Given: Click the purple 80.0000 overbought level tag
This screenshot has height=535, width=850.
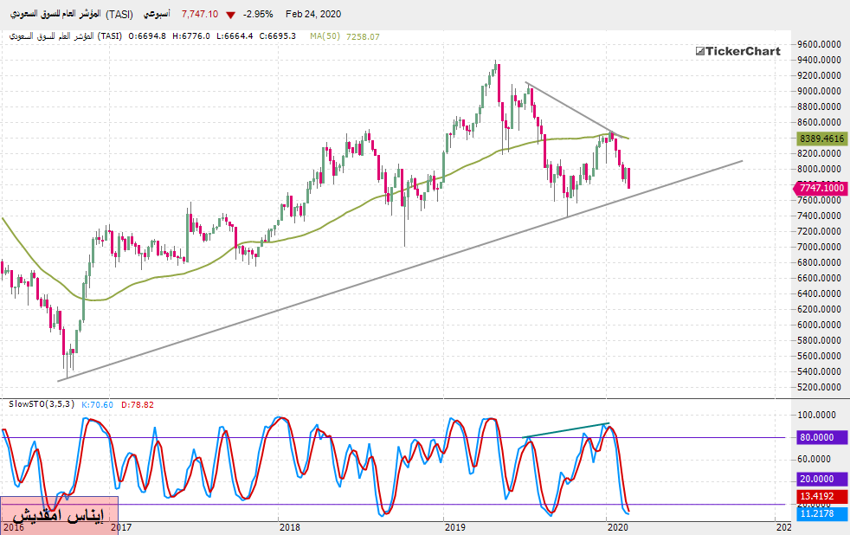Looking at the screenshot, I should (821, 438).
